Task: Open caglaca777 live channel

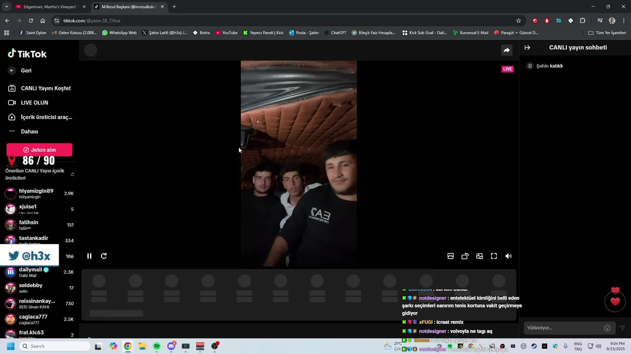Action: (x=39, y=320)
